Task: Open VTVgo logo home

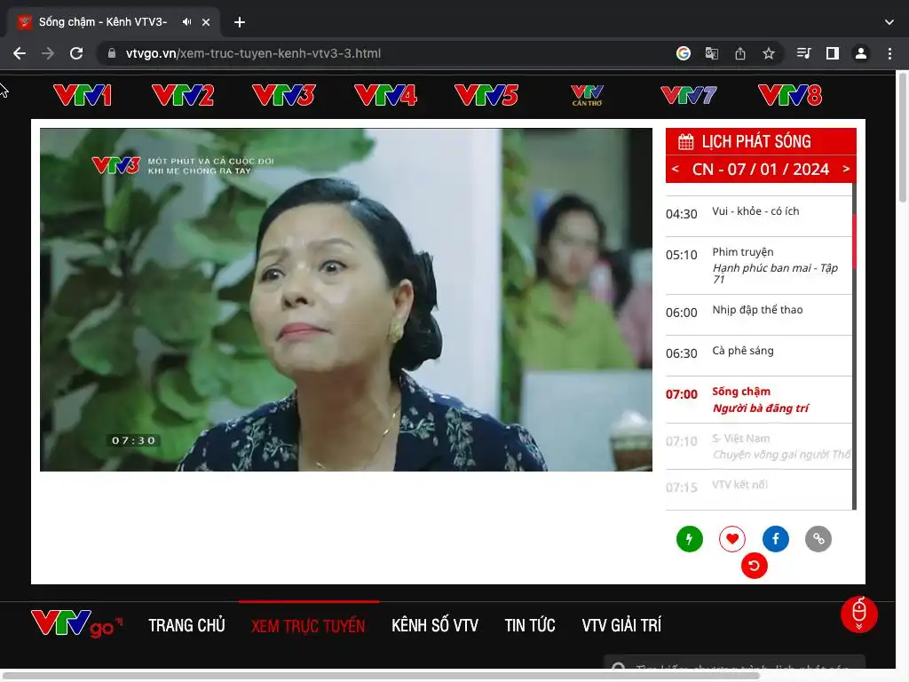Action: point(76,624)
